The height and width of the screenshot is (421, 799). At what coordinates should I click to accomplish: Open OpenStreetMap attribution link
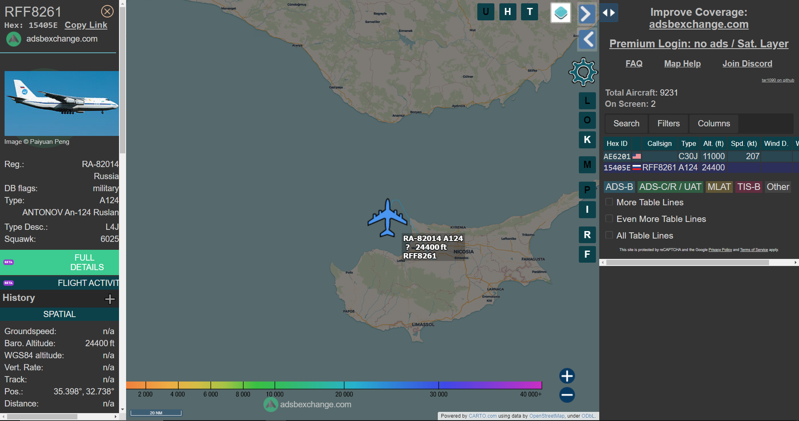coord(547,416)
